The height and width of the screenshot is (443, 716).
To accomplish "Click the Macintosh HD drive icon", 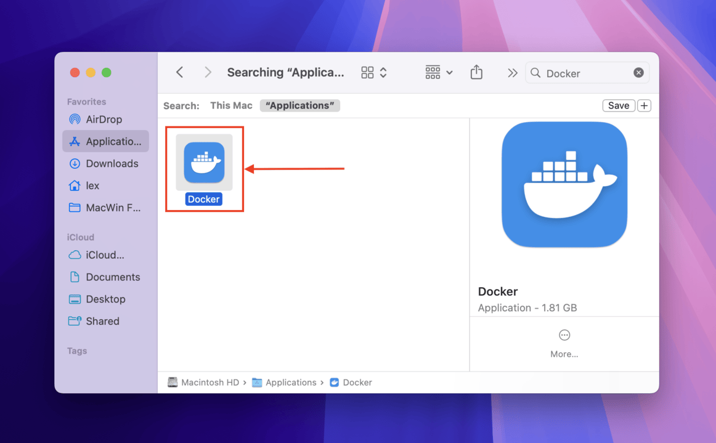I will pos(172,382).
